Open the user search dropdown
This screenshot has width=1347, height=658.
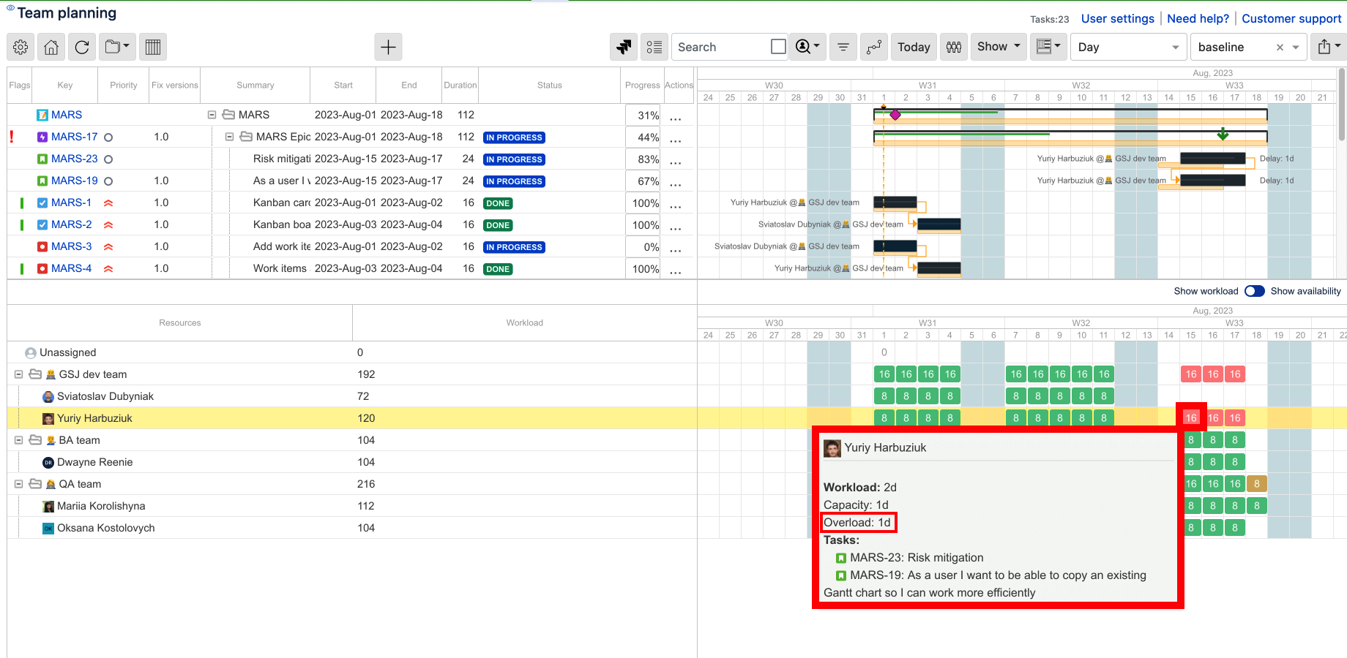coord(808,47)
